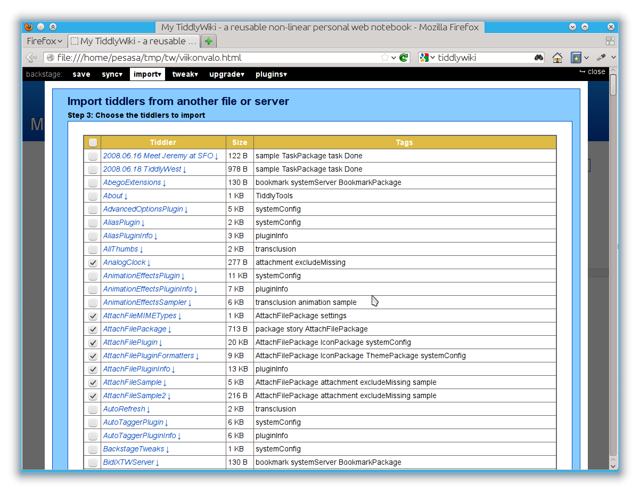Click the down arrow beside AutoRefresh
The image size is (640, 493).
148,409
